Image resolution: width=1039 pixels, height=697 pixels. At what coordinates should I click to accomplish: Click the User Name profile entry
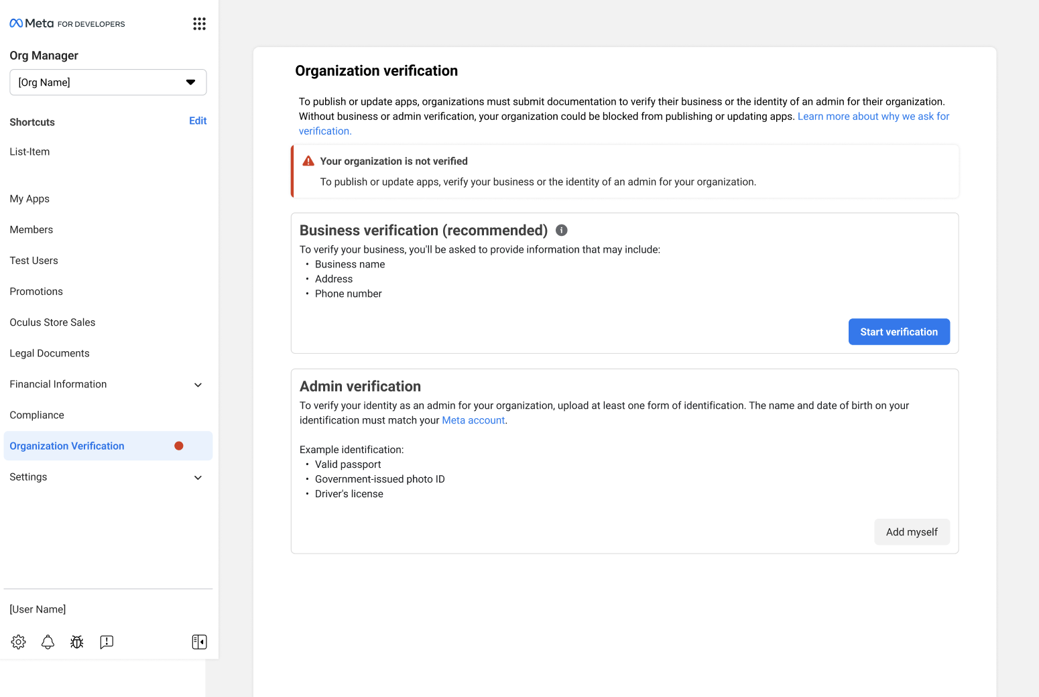pyautogui.click(x=38, y=609)
